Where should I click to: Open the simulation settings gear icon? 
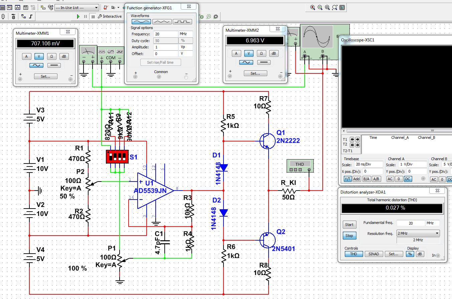pos(216,16)
